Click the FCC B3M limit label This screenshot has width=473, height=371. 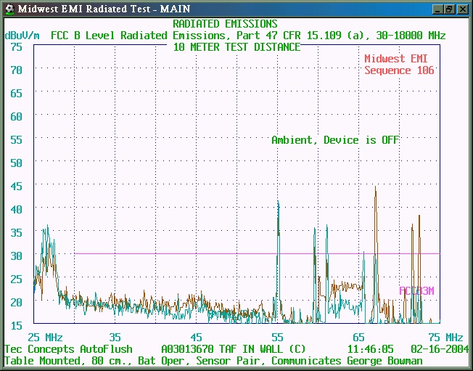click(416, 290)
